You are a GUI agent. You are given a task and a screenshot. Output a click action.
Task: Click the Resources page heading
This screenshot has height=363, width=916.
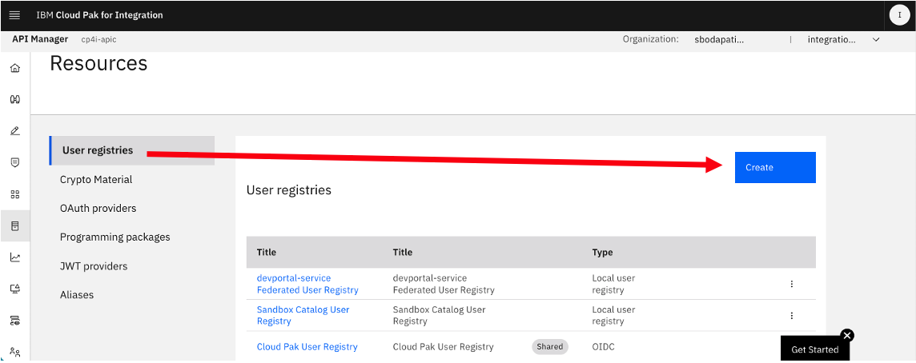[98, 63]
